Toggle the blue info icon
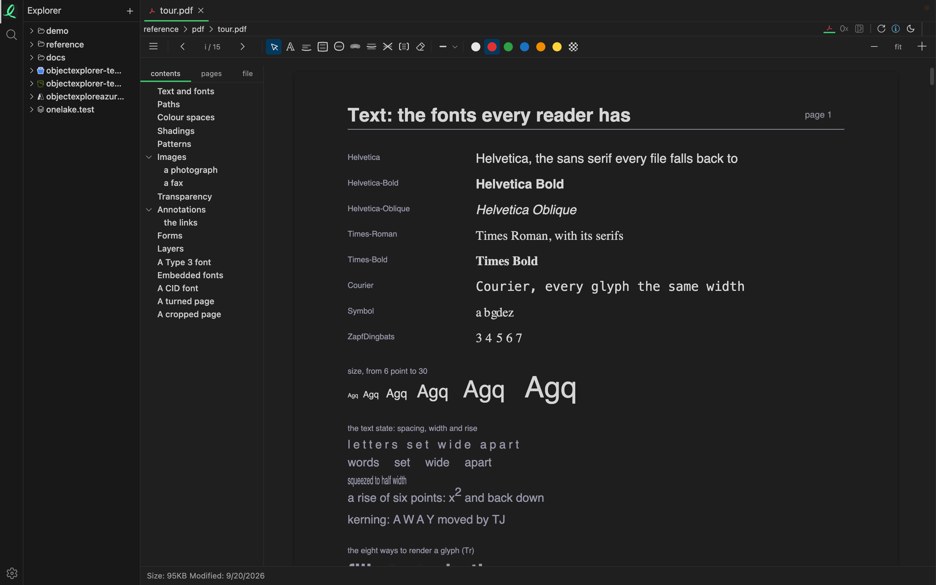The image size is (936, 585). pyautogui.click(x=896, y=29)
